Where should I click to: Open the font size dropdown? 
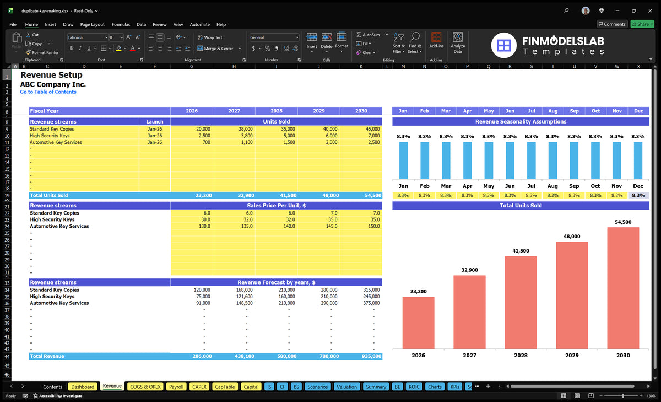click(121, 37)
